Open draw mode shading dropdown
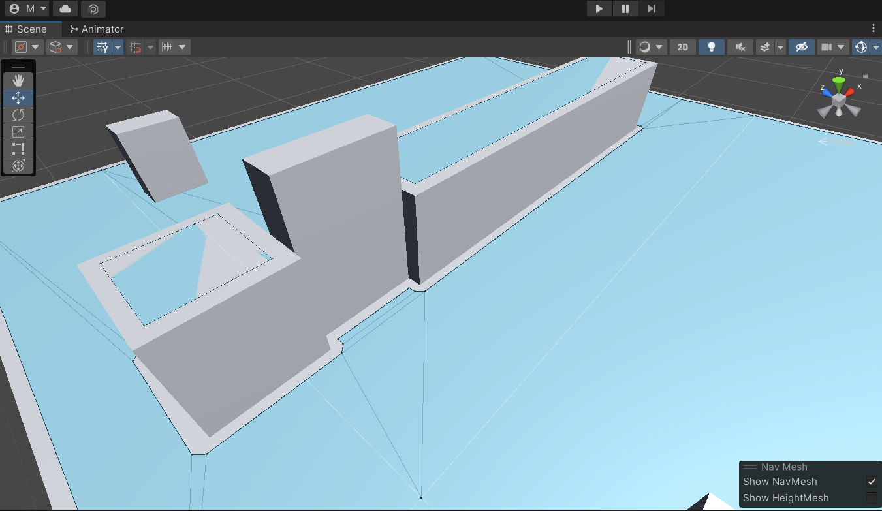Screen dimensions: 882x511 point(651,47)
